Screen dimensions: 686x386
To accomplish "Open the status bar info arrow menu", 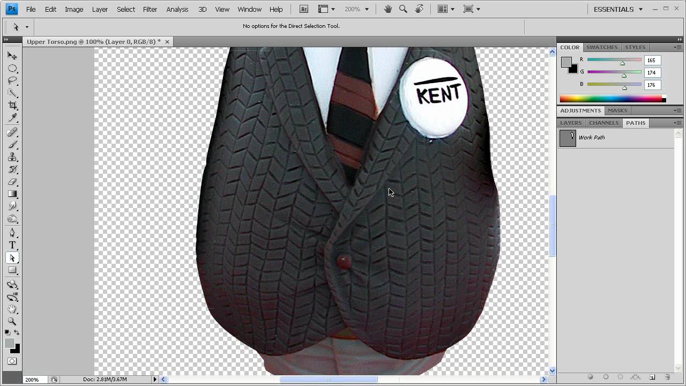I will point(155,380).
